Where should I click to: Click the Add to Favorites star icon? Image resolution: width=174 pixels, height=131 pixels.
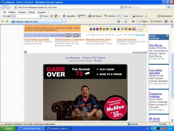7,21
